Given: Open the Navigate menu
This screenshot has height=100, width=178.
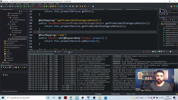Looking at the screenshot, I should 26,4.
